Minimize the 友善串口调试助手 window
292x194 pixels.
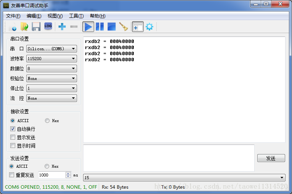click(256, 4)
